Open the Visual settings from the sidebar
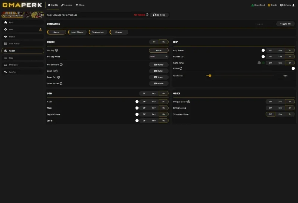298x203 pixels. pyautogui.click(x=12, y=36)
